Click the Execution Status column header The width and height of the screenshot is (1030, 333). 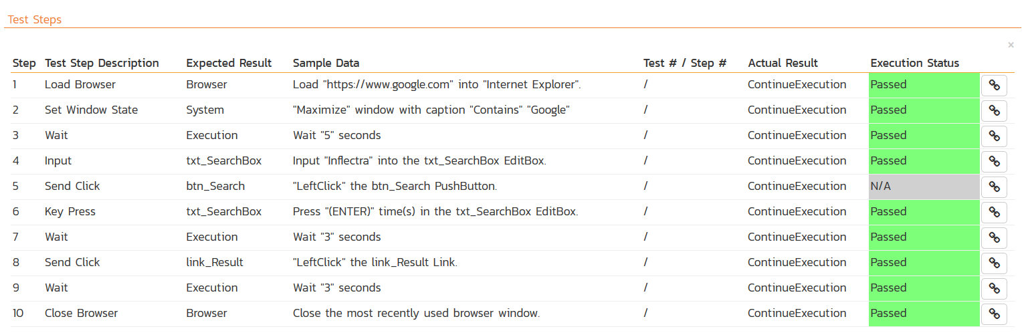[x=914, y=64]
